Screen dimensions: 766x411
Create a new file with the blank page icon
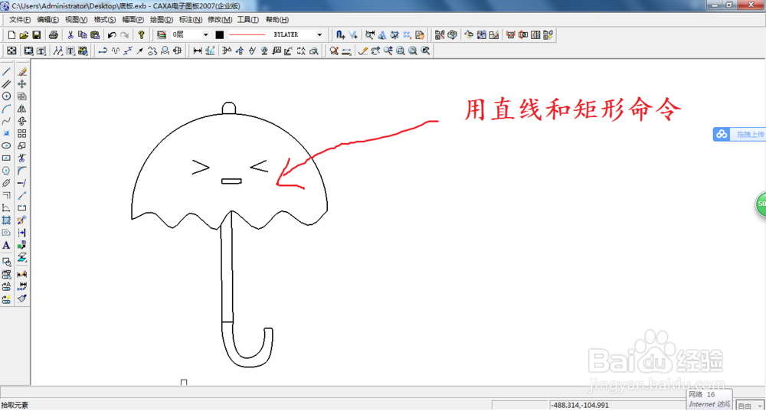(11, 34)
